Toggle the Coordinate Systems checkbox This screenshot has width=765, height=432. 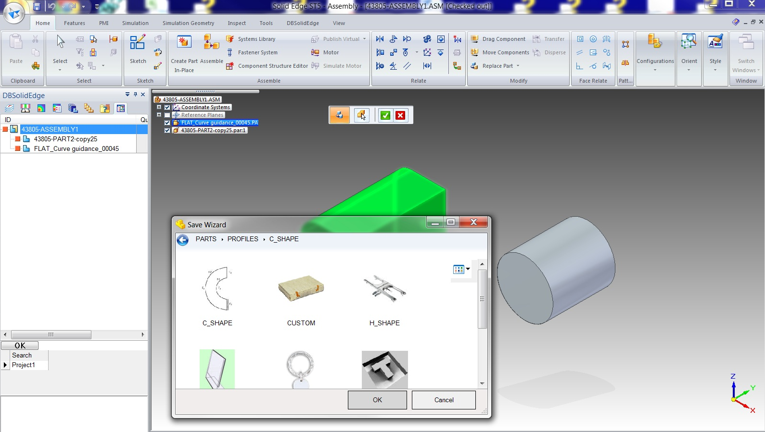click(167, 107)
